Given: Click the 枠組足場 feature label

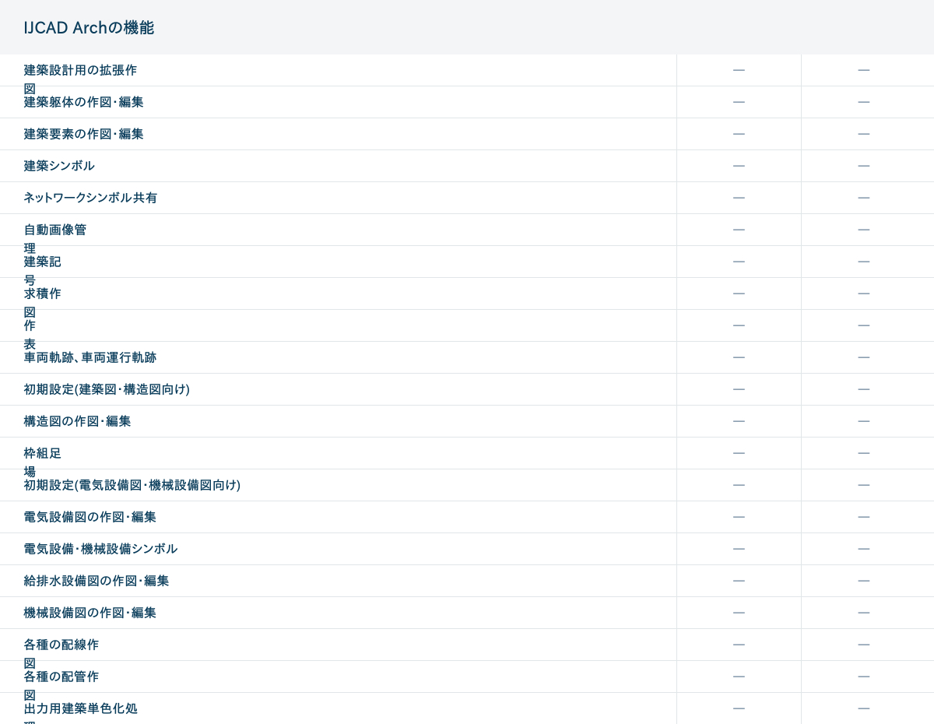Looking at the screenshot, I should click(x=42, y=454).
